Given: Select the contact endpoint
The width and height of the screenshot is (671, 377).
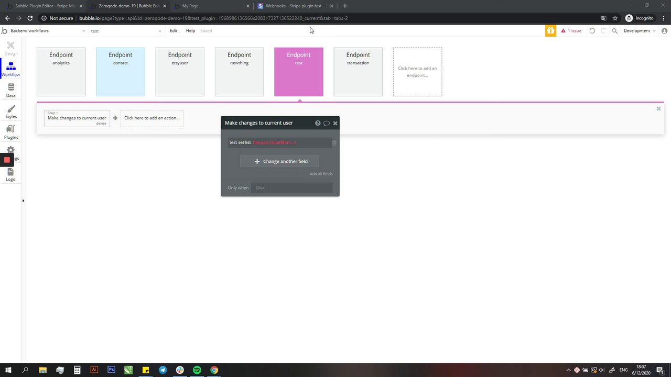Looking at the screenshot, I should pyautogui.click(x=121, y=72).
